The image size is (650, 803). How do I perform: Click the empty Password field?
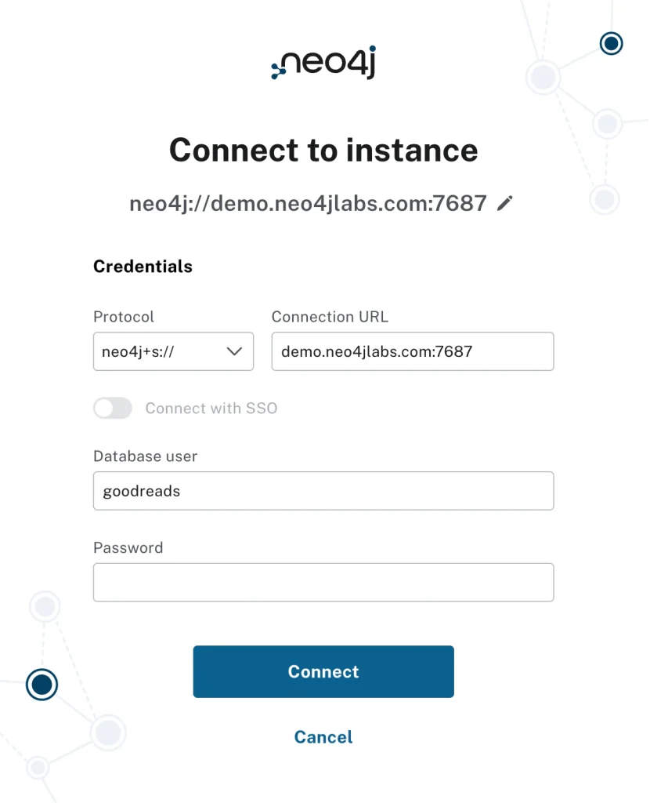[323, 582]
